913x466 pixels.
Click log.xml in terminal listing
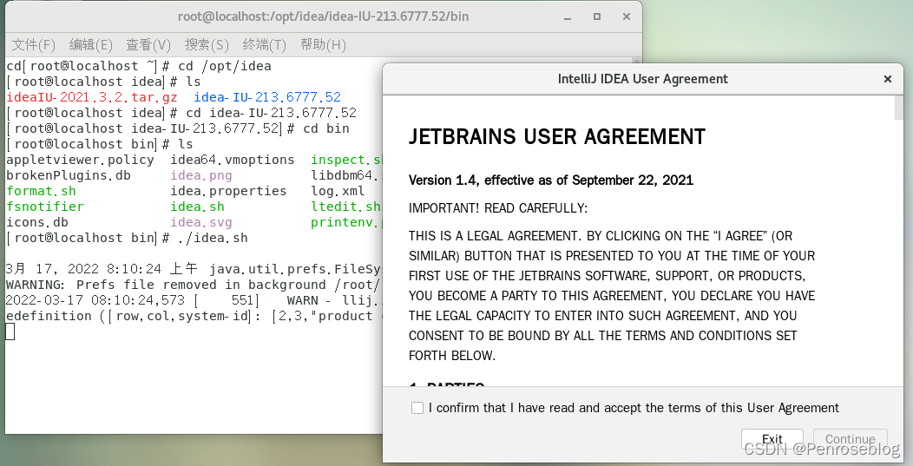[338, 191]
